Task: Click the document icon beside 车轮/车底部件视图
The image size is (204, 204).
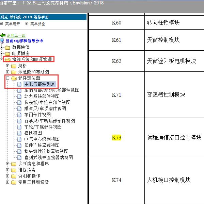Action: click(19, 127)
